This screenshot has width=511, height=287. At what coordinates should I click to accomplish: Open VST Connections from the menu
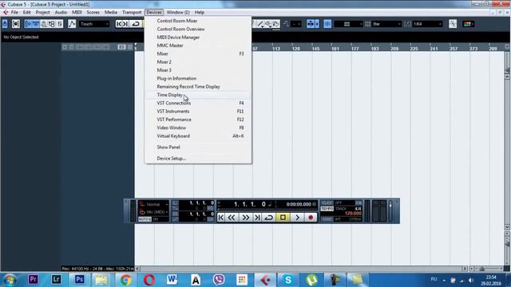(x=198, y=103)
